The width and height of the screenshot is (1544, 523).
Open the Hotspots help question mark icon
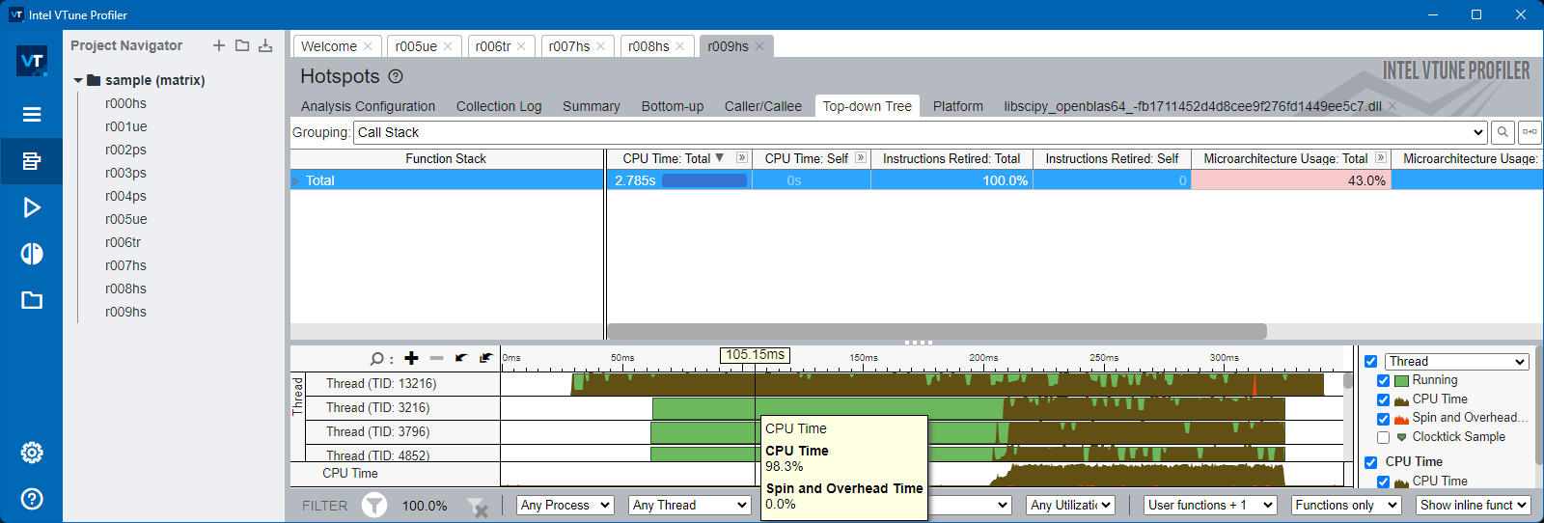click(x=396, y=76)
